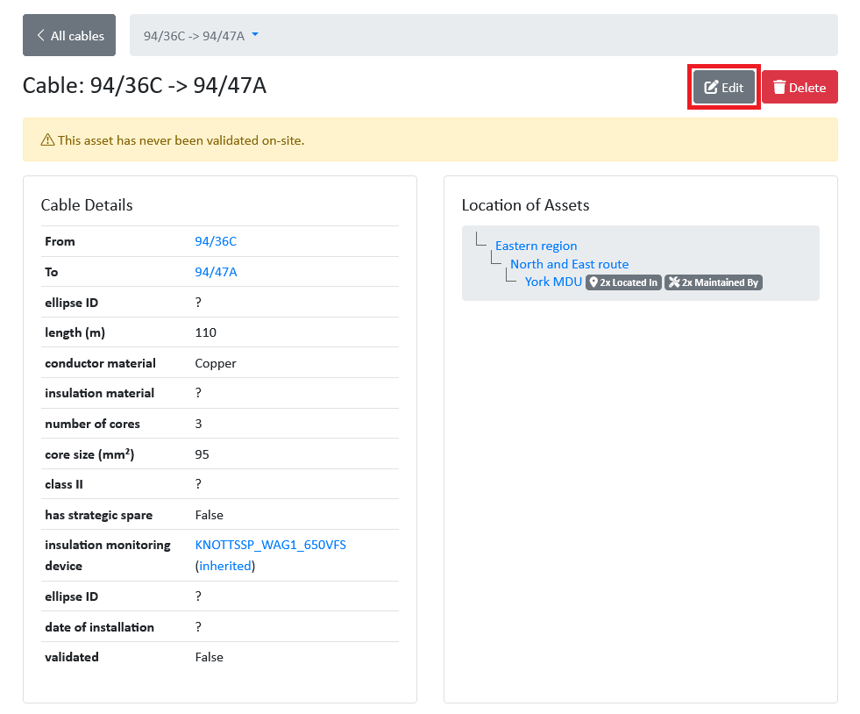Click the Edit pencil icon
The width and height of the screenshot is (860, 714).
[711, 88]
